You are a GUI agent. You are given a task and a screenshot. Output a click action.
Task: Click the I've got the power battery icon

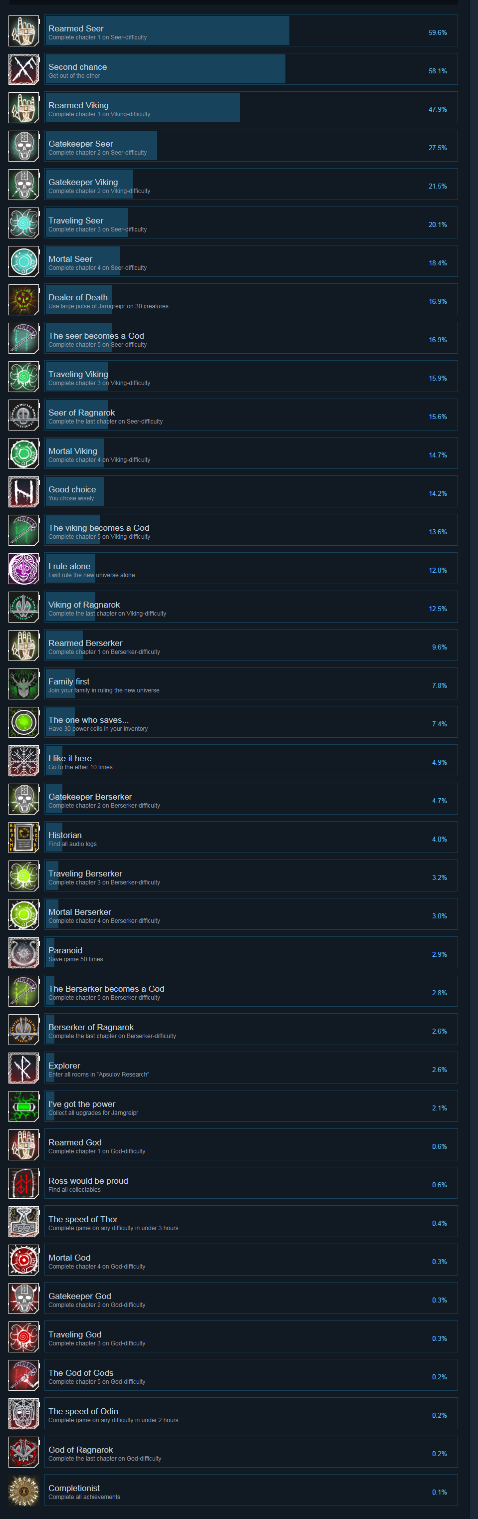[23, 1106]
